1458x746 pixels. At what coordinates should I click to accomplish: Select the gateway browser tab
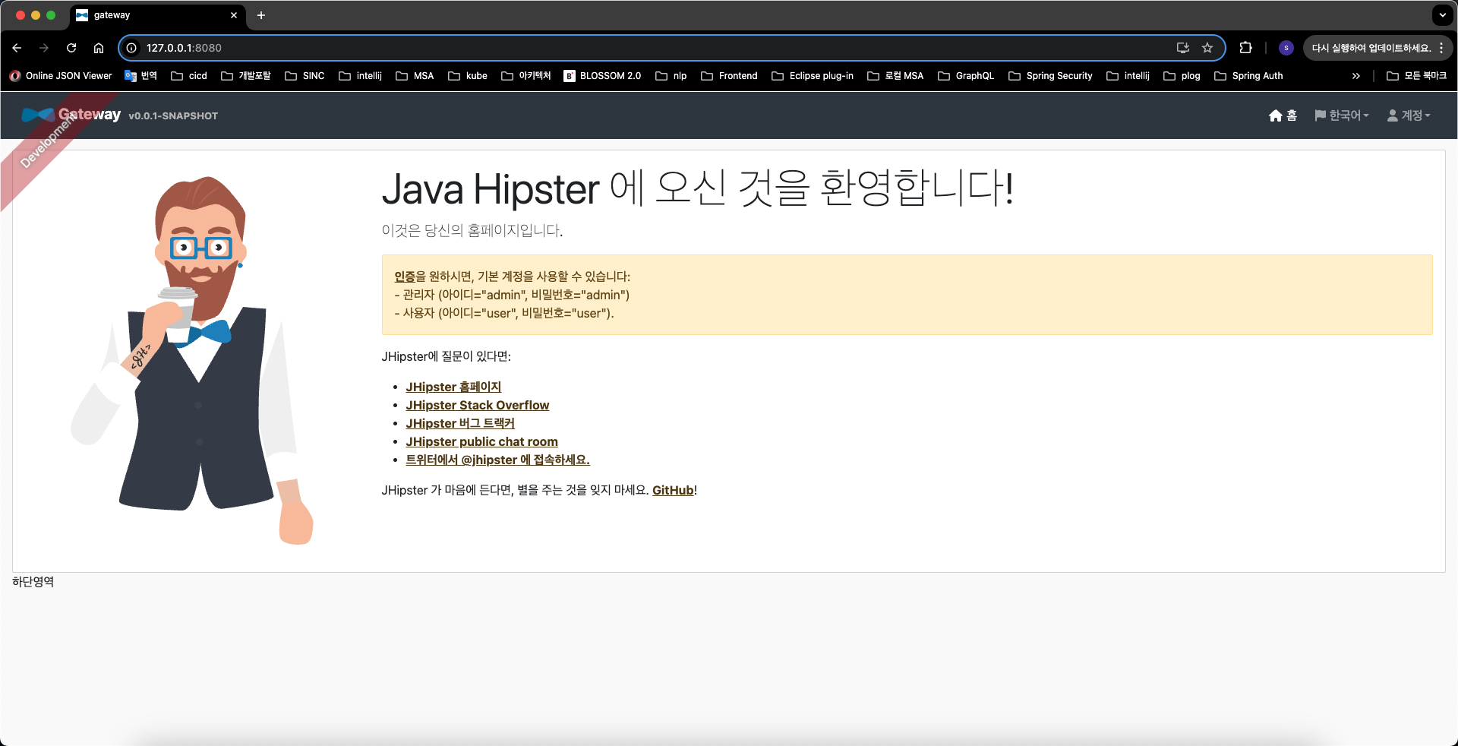point(158,15)
